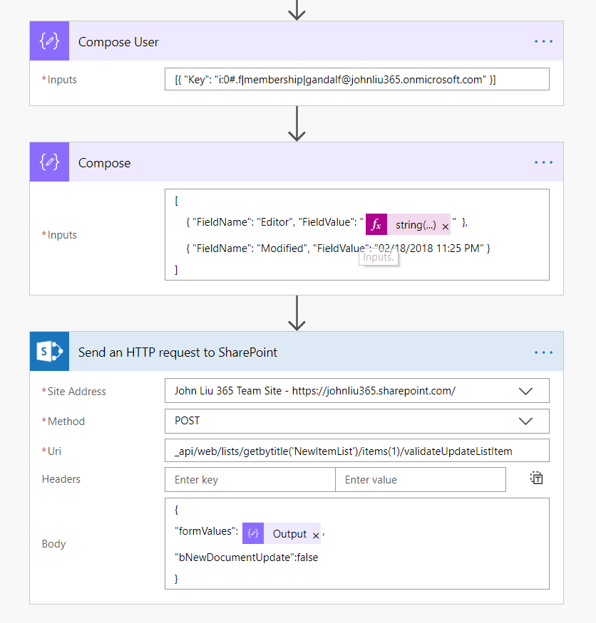
Task: Click the fx expression icon in Compose inputs
Action: (x=376, y=225)
